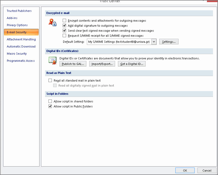218x175 pixels.
Task: Select E-mail Security section
Action: (21, 32)
